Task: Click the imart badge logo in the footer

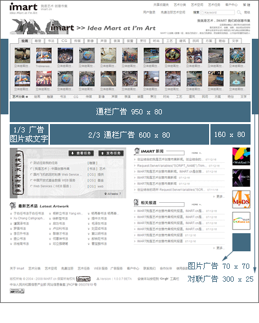Action: 84,279
